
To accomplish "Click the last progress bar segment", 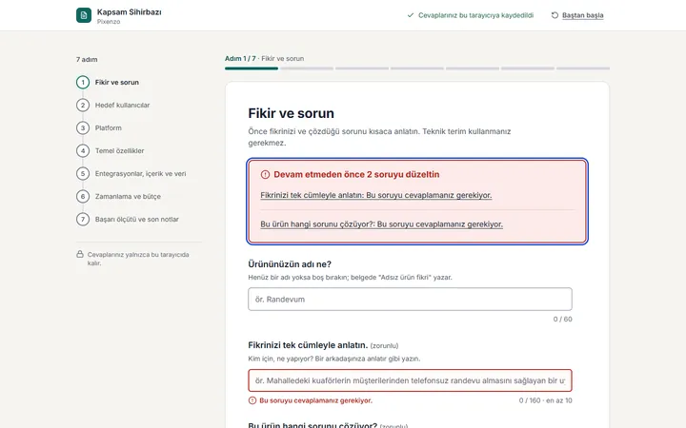I will pyautogui.click(x=583, y=68).
